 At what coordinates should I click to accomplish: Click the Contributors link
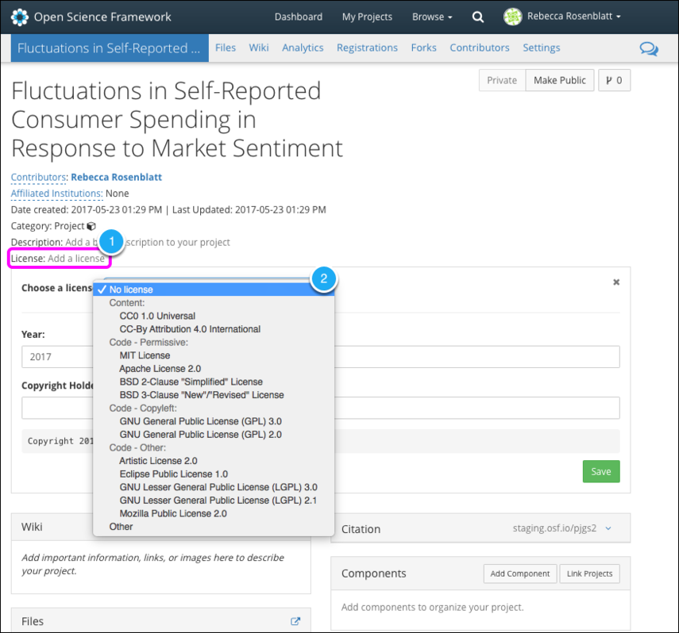click(x=38, y=178)
